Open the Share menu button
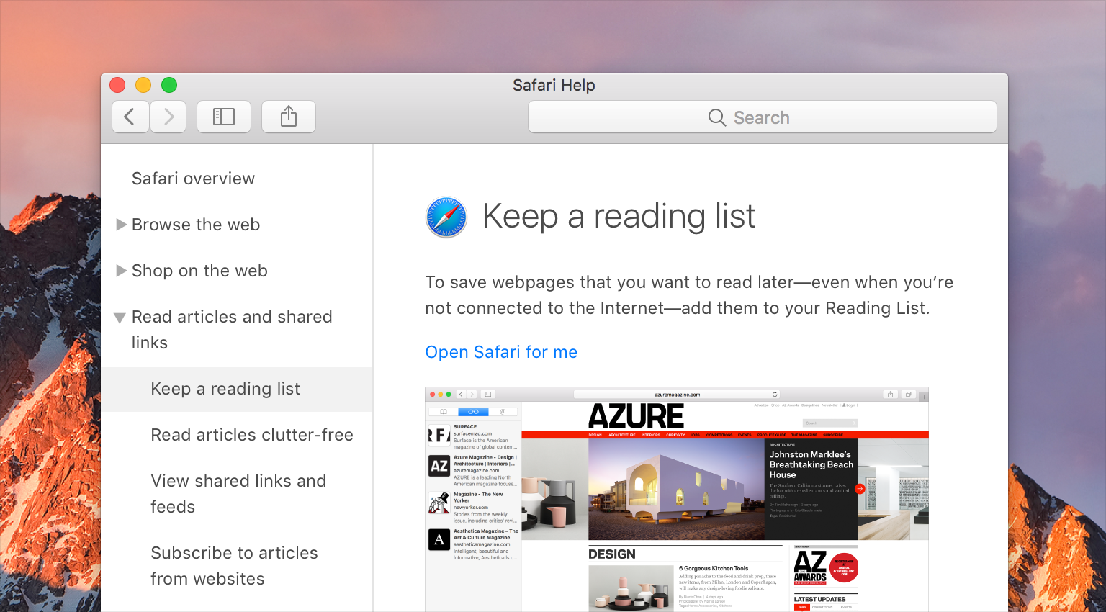The width and height of the screenshot is (1106, 612). click(x=289, y=117)
